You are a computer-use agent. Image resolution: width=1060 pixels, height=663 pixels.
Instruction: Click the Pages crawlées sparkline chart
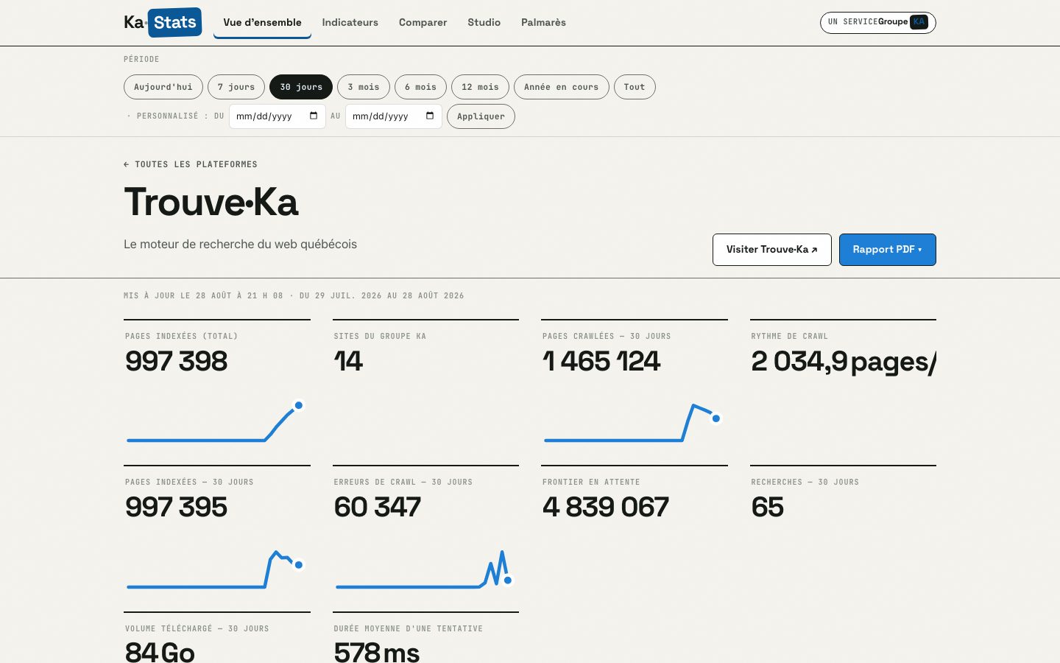632,423
